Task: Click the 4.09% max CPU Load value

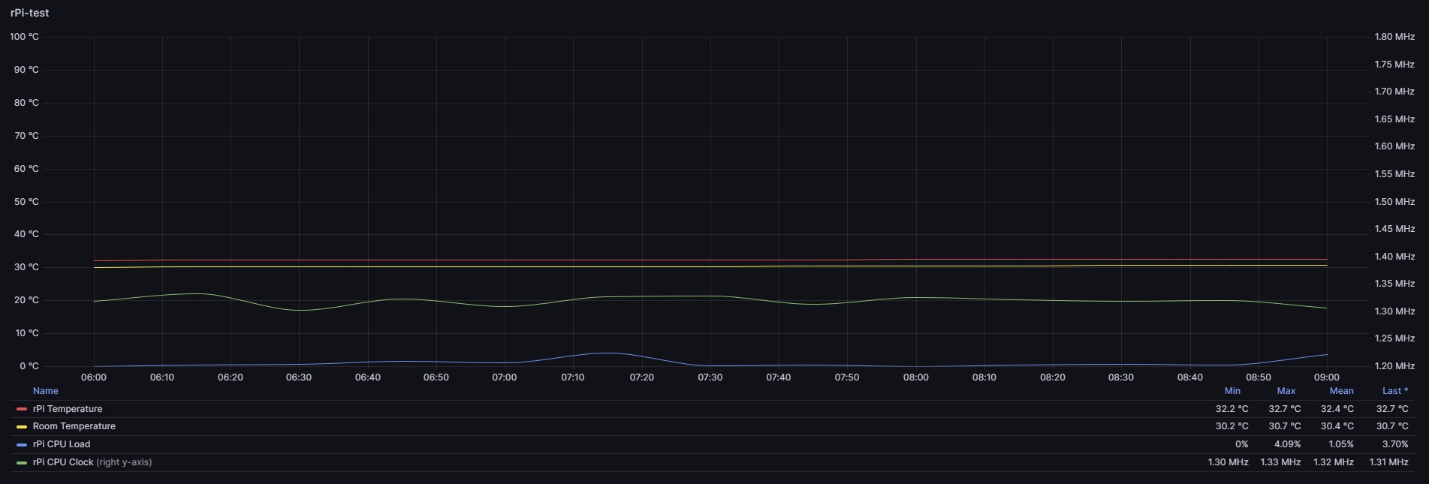Action: pyautogui.click(x=1287, y=444)
